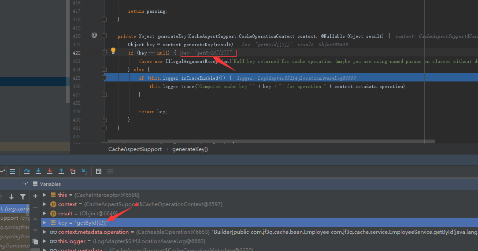The width and height of the screenshot is (478, 251).
Task: Click restore layout icon left of Variables
Action: (26, 184)
